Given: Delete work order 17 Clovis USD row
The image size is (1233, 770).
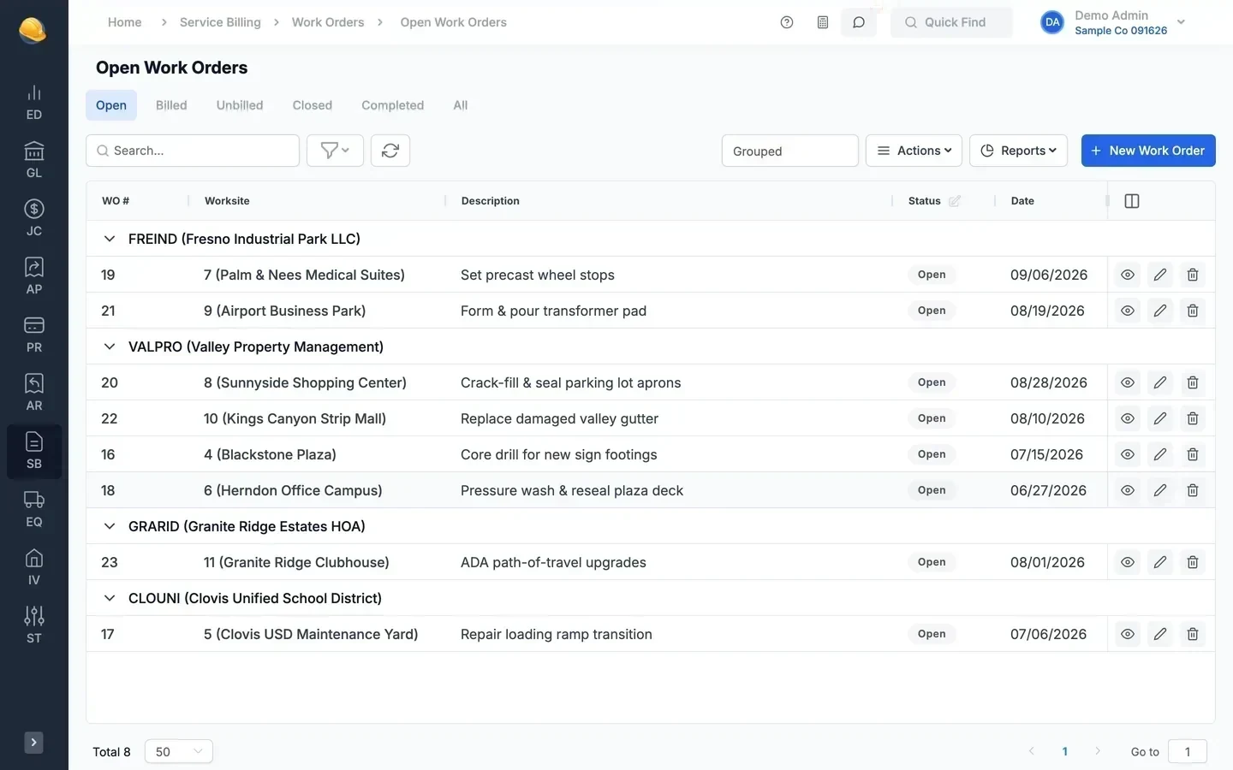Looking at the screenshot, I should click(1193, 634).
